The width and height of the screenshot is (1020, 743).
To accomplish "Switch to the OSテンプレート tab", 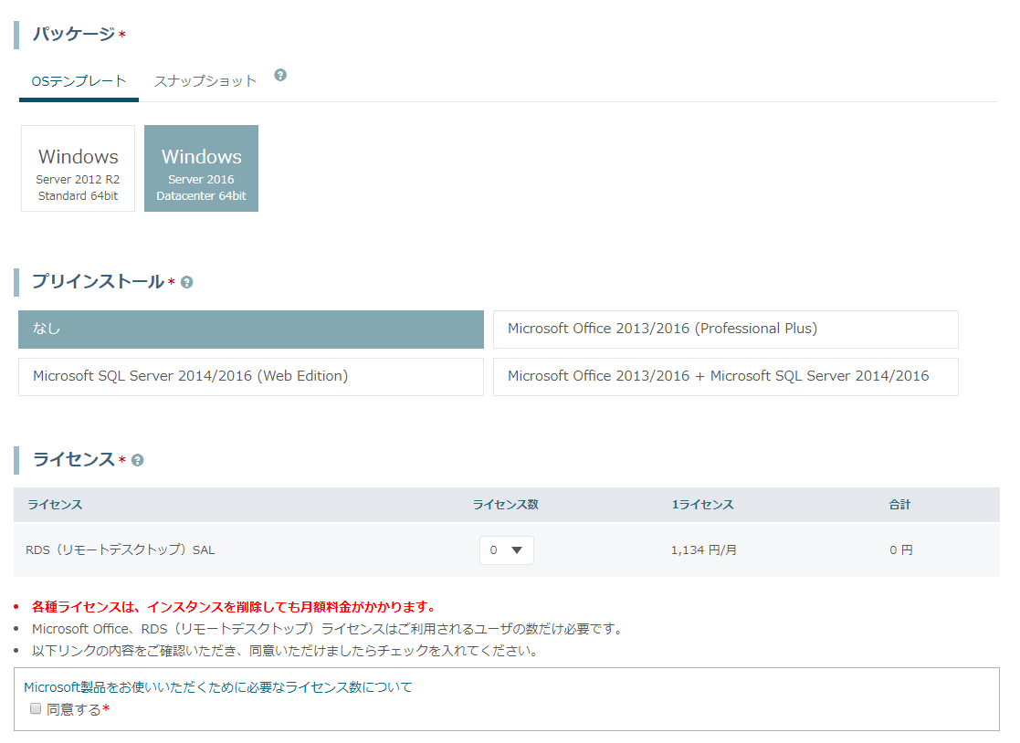I will (79, 82).
